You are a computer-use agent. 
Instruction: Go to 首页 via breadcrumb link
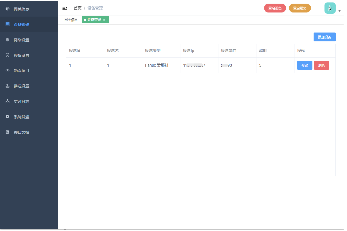click(77, 8)
